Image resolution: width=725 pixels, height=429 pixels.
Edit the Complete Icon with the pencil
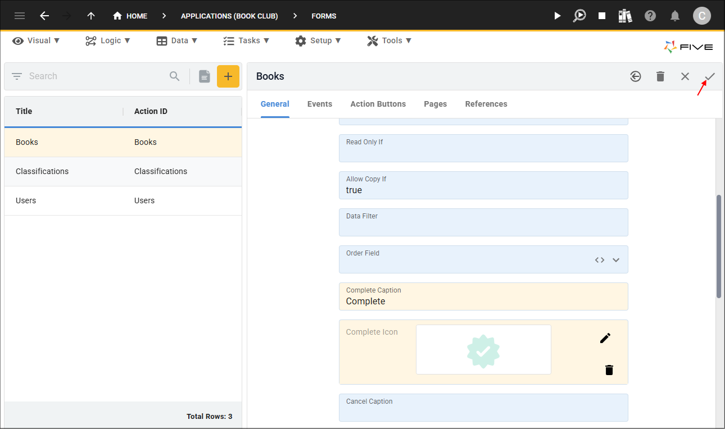(605, 338)
